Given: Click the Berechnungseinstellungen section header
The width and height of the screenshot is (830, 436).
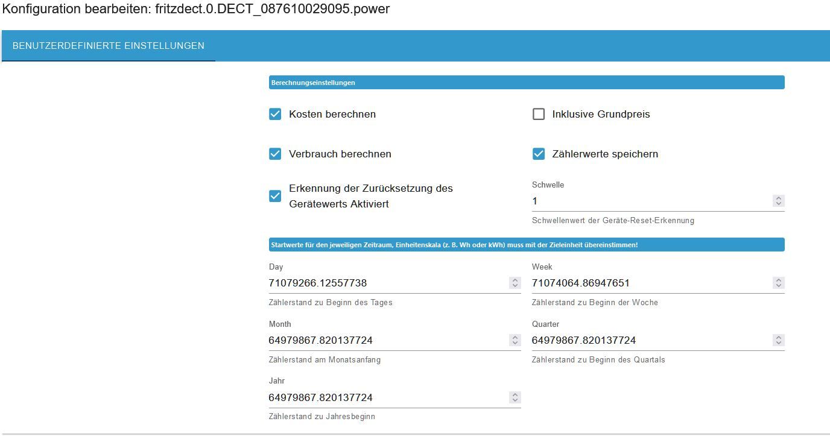Looking at the screenshot, I should (526, 83).
